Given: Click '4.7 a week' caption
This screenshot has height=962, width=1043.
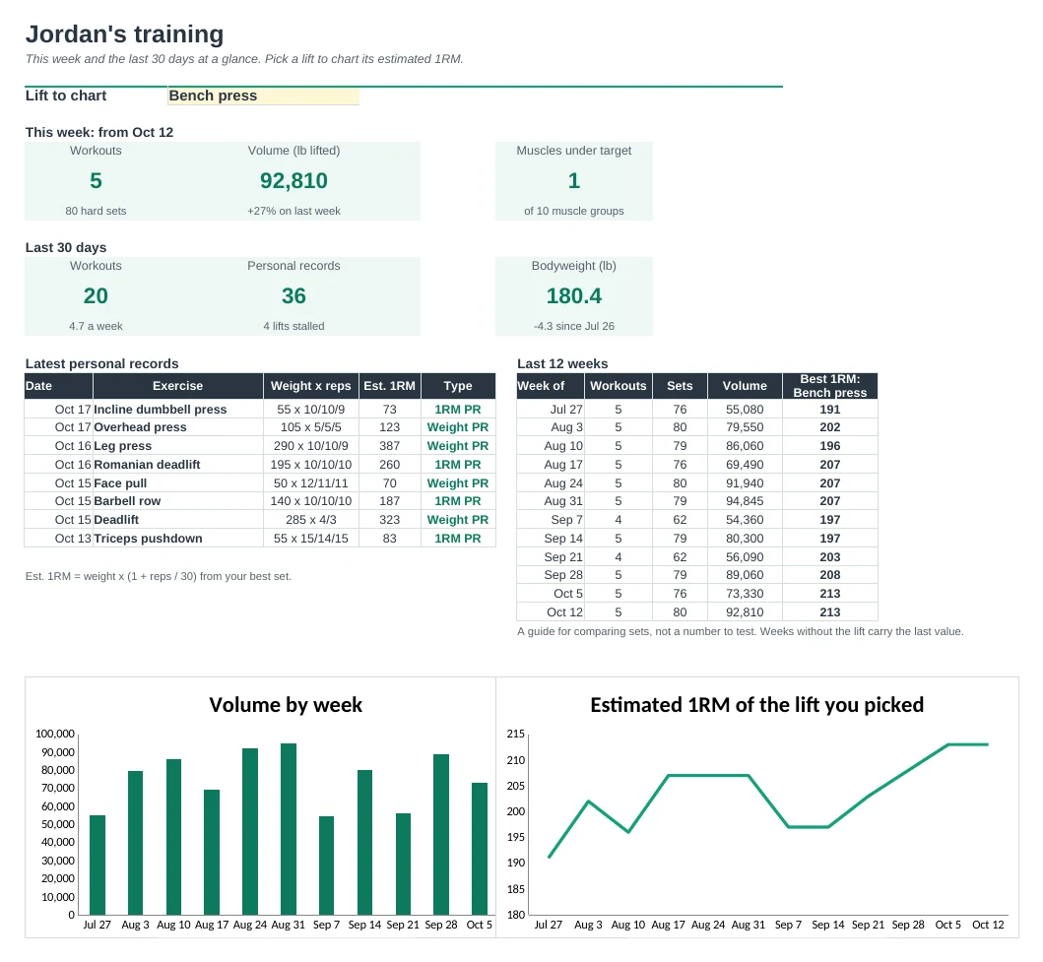Looking at the screenshot, I should pyautogui.click(x=96, y=326).
